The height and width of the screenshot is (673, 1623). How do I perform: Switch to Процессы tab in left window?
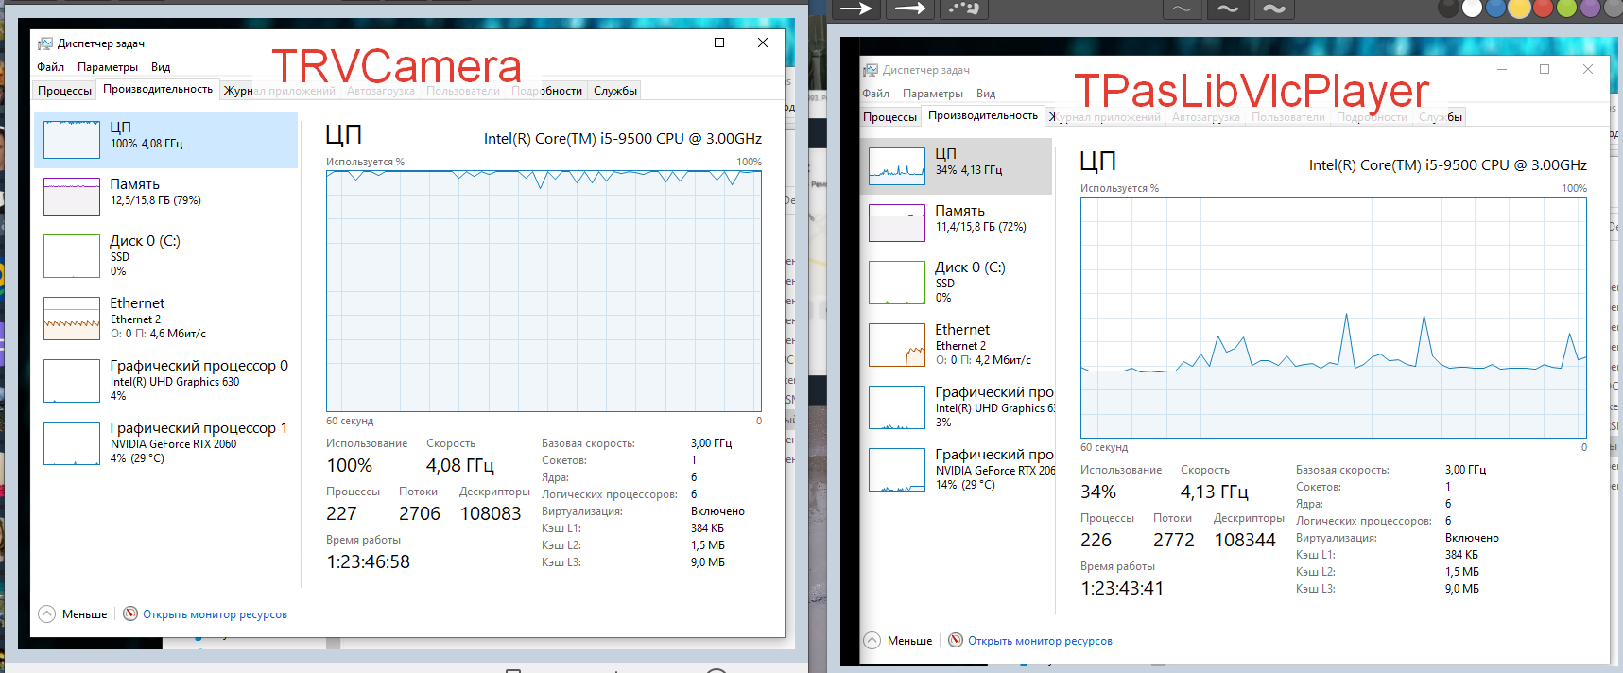click(x=64, y=91)
